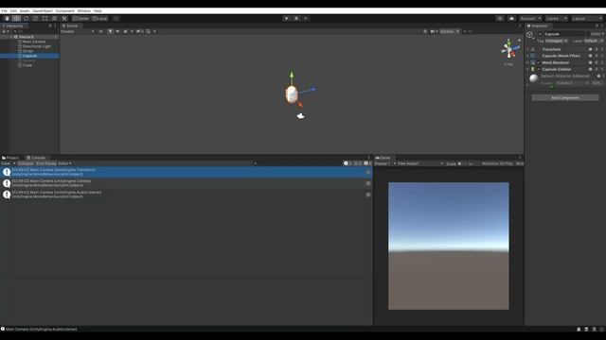
Task: Open Capsule Collider options menu icon
Action: (x=602, y=69)
